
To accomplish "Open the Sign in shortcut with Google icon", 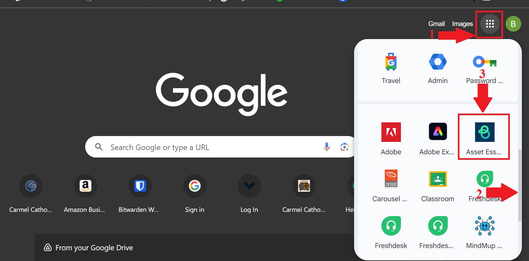I will tap(194, 194).
